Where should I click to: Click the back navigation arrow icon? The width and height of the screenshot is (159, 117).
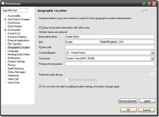pos(143,11)
